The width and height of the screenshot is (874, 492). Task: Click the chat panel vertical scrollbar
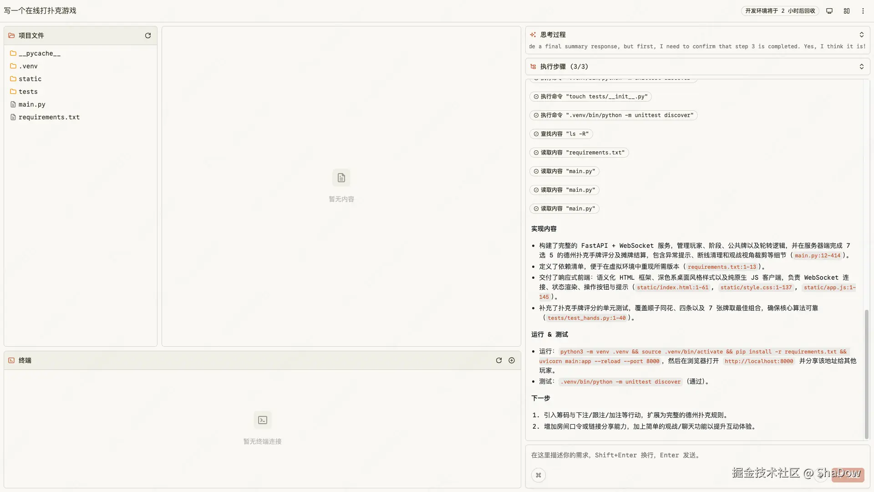coord(866,374)
